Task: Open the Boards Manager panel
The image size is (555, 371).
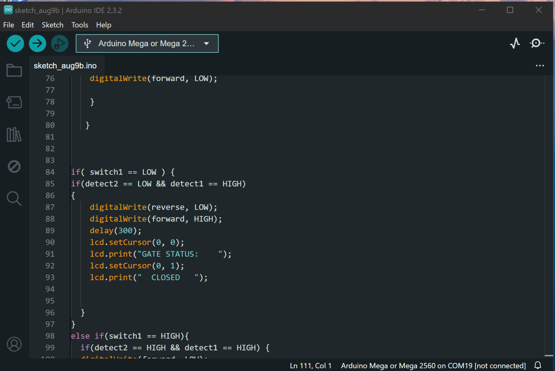Action: pyautogui.click(x=14, y=102)
